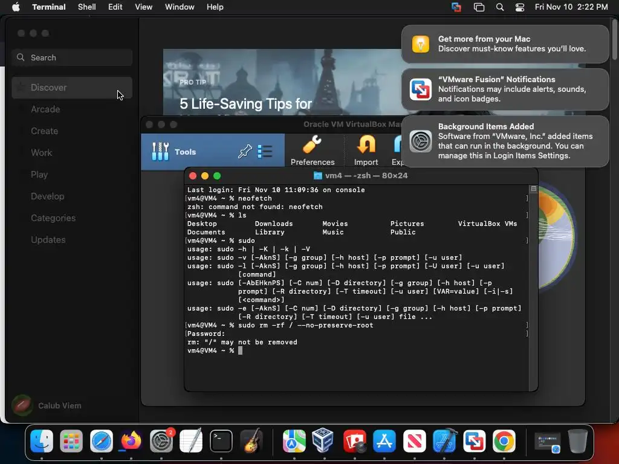Open the VMware Fusion Notifications alert
Image resolution: width=619 pixels, height=464 pixels.
click(505, 89)
